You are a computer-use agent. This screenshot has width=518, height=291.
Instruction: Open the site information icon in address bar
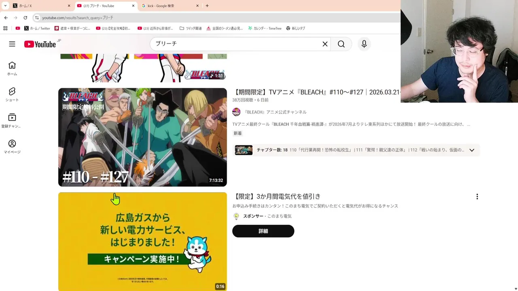pos(37,18)
